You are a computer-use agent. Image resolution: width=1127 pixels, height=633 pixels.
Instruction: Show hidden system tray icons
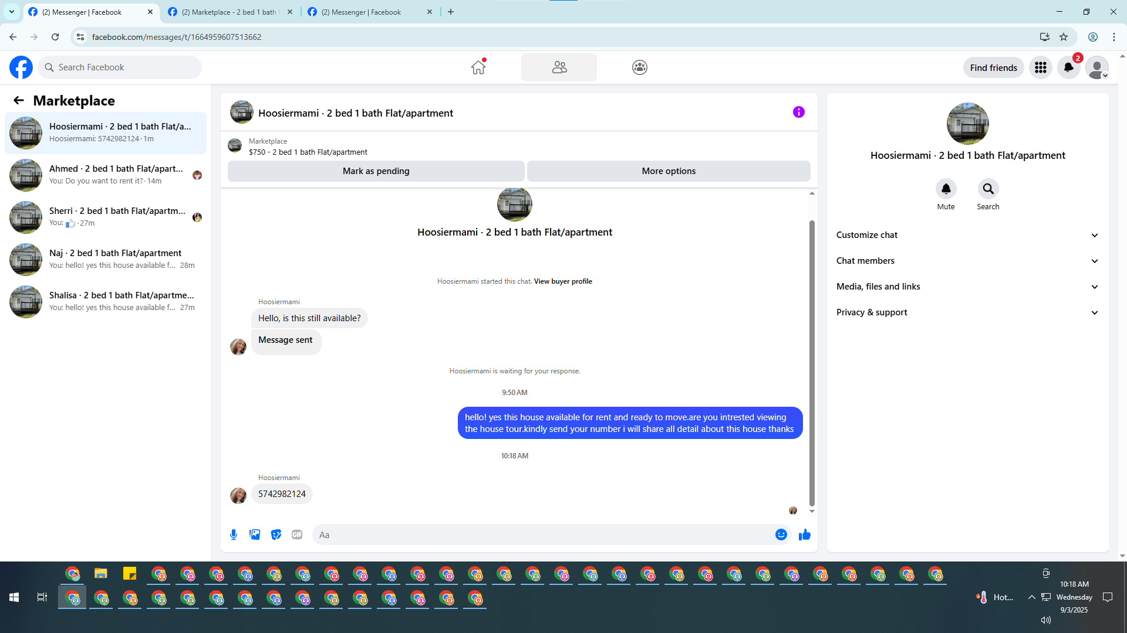[1031, 597]
